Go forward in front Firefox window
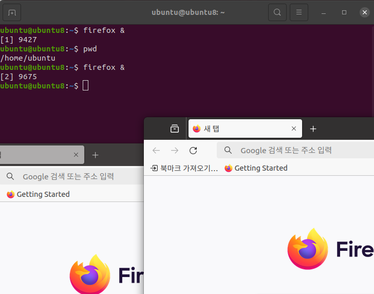The width and height of the screenshot is (374, 294). click(175, 150)
